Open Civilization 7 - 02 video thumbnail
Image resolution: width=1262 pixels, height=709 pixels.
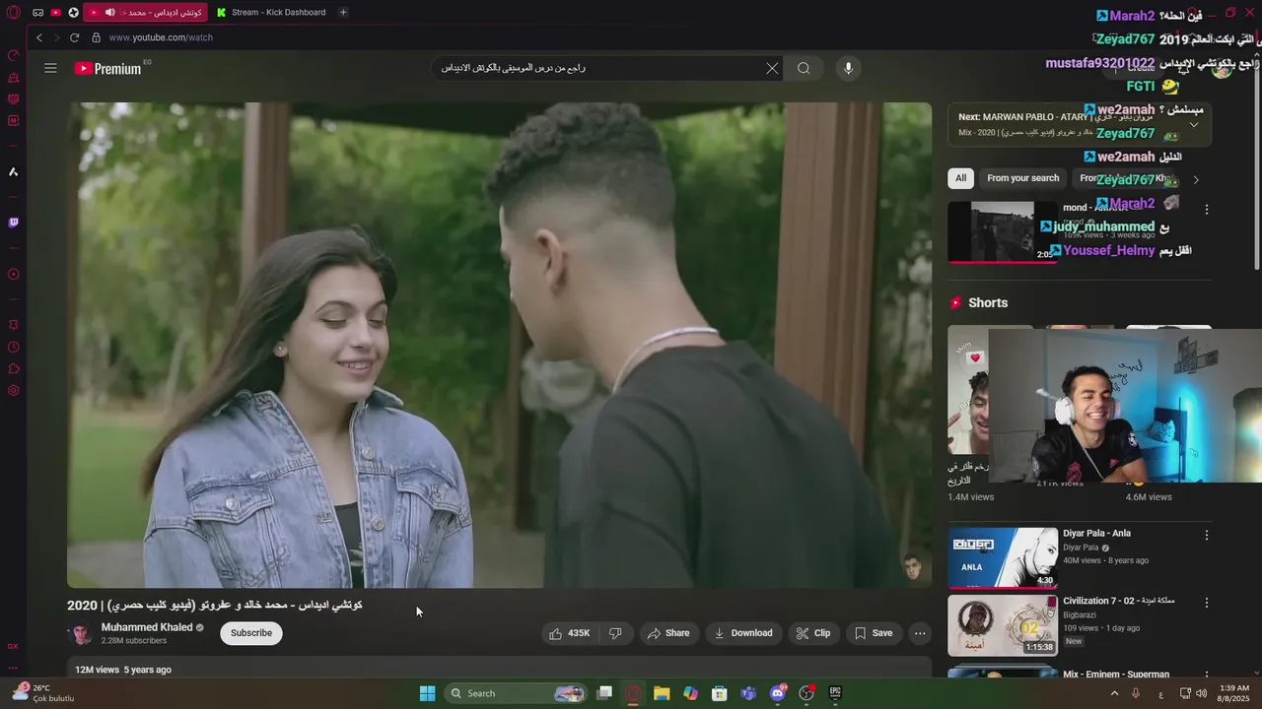click(x=1003, y=625)
